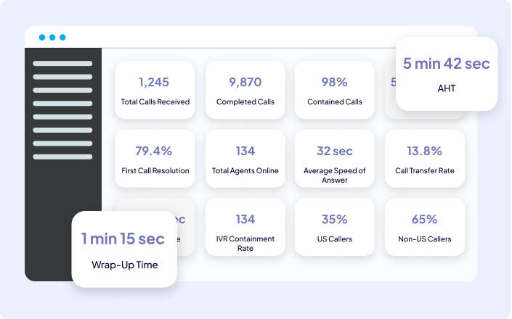
Task: Open the Wrap-Up Time card
Action: (124, 249)
